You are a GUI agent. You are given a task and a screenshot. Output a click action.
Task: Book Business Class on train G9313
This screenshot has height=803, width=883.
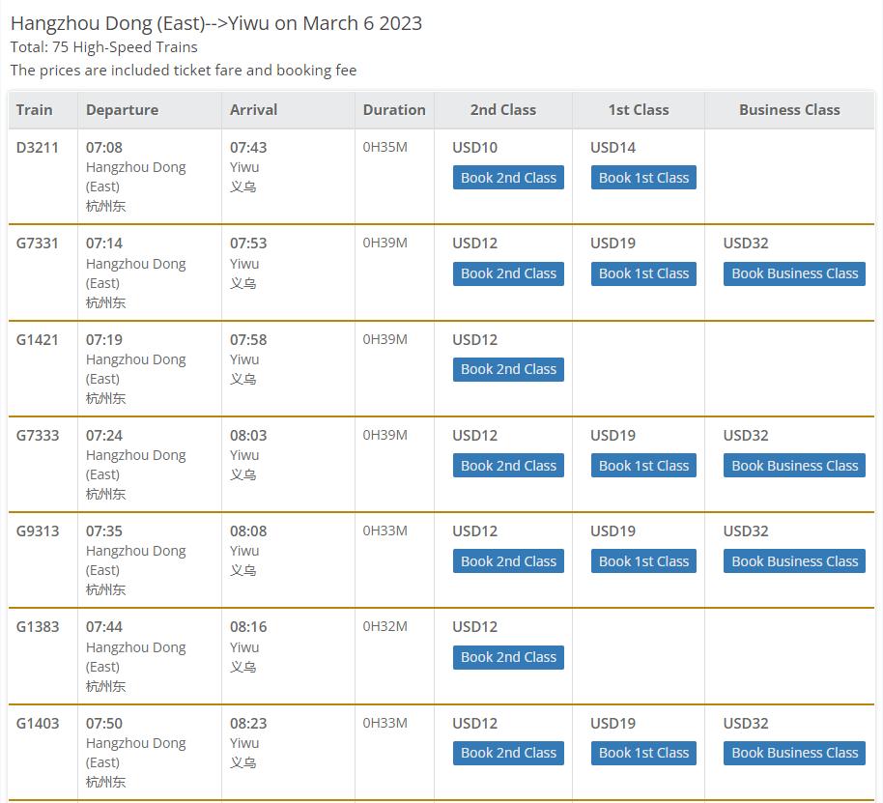[794, 561]
